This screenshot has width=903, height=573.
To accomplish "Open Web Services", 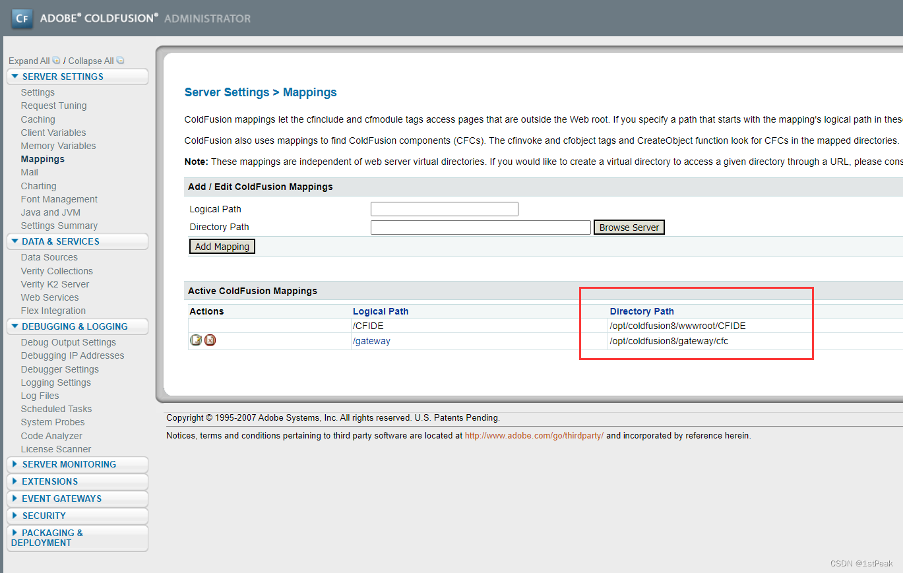I will [49, 297].
